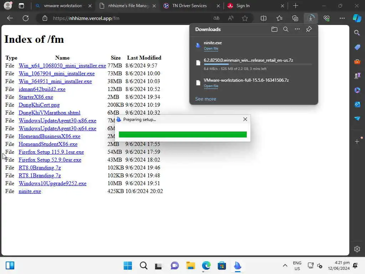Close the TN Driver Services tab

(218, 6)
